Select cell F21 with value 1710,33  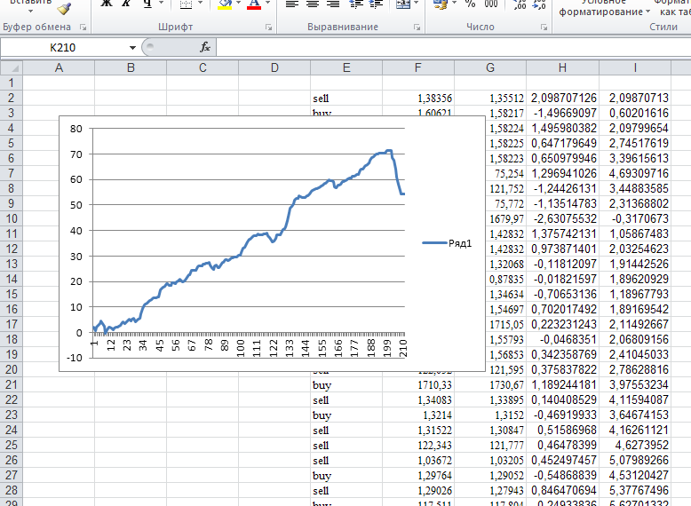point(418,384)
